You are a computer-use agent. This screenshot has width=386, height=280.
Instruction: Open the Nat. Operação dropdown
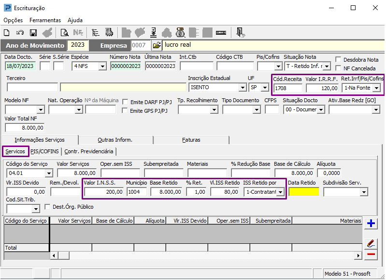pos(79,109)
